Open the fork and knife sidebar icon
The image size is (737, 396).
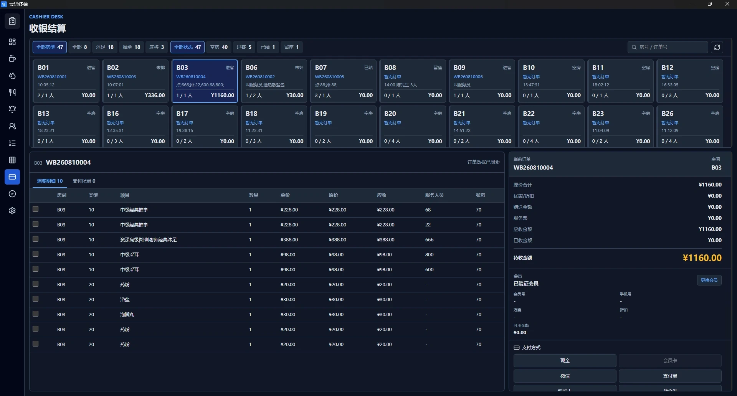click(12, 92)
